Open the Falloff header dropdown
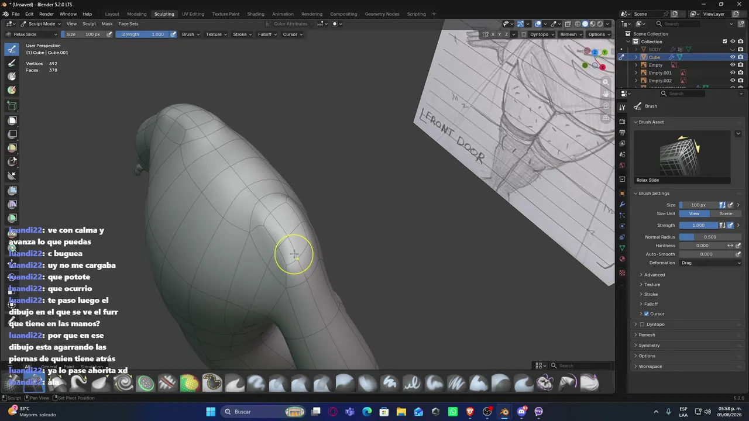 tap(267, 34)
